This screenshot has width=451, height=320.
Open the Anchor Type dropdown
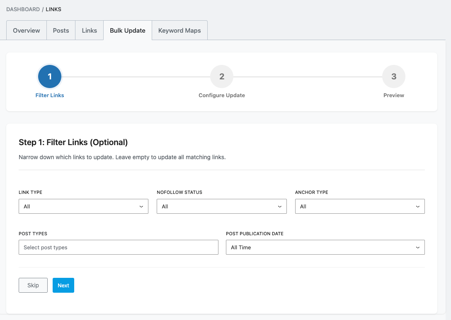point(359,206)
